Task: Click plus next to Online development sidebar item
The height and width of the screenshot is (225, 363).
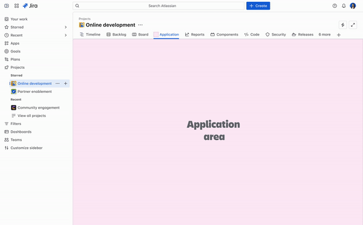Action: pyautogui.click(x=65, y=83)
